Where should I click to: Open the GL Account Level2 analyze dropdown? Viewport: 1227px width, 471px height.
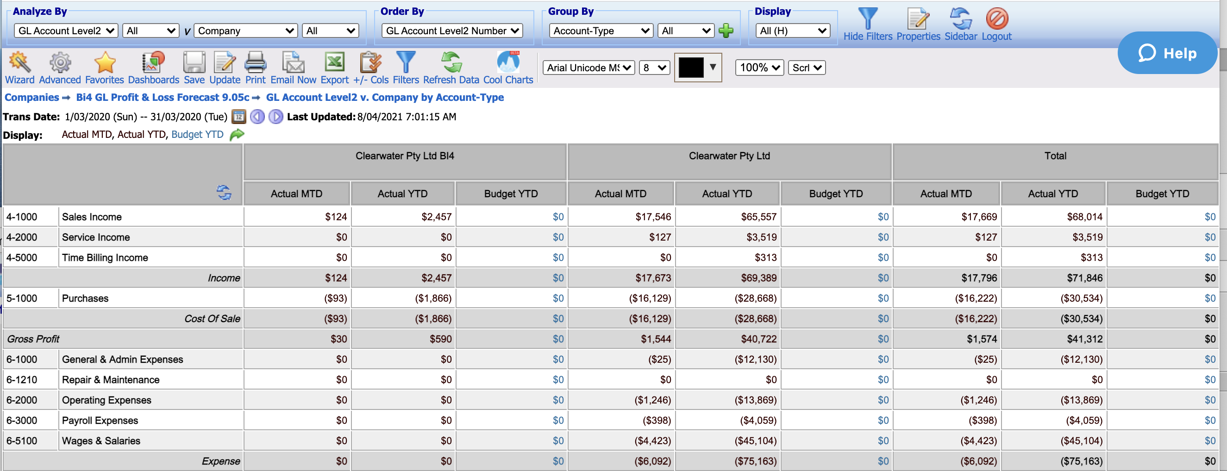click(66, 31)
